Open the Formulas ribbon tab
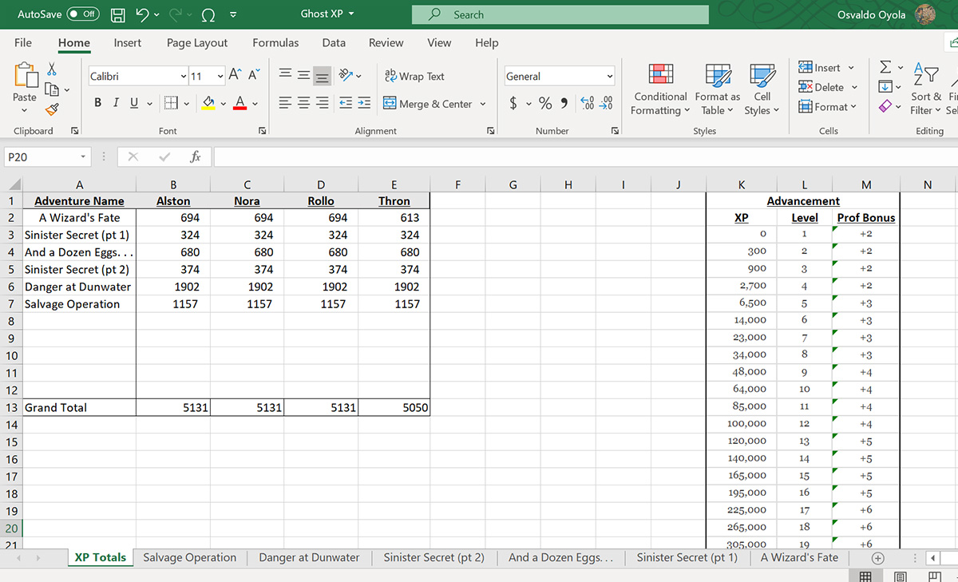Image resolution: width=958 pixels, height=582 pixels. pyautogui.click(x=275, y=43)
